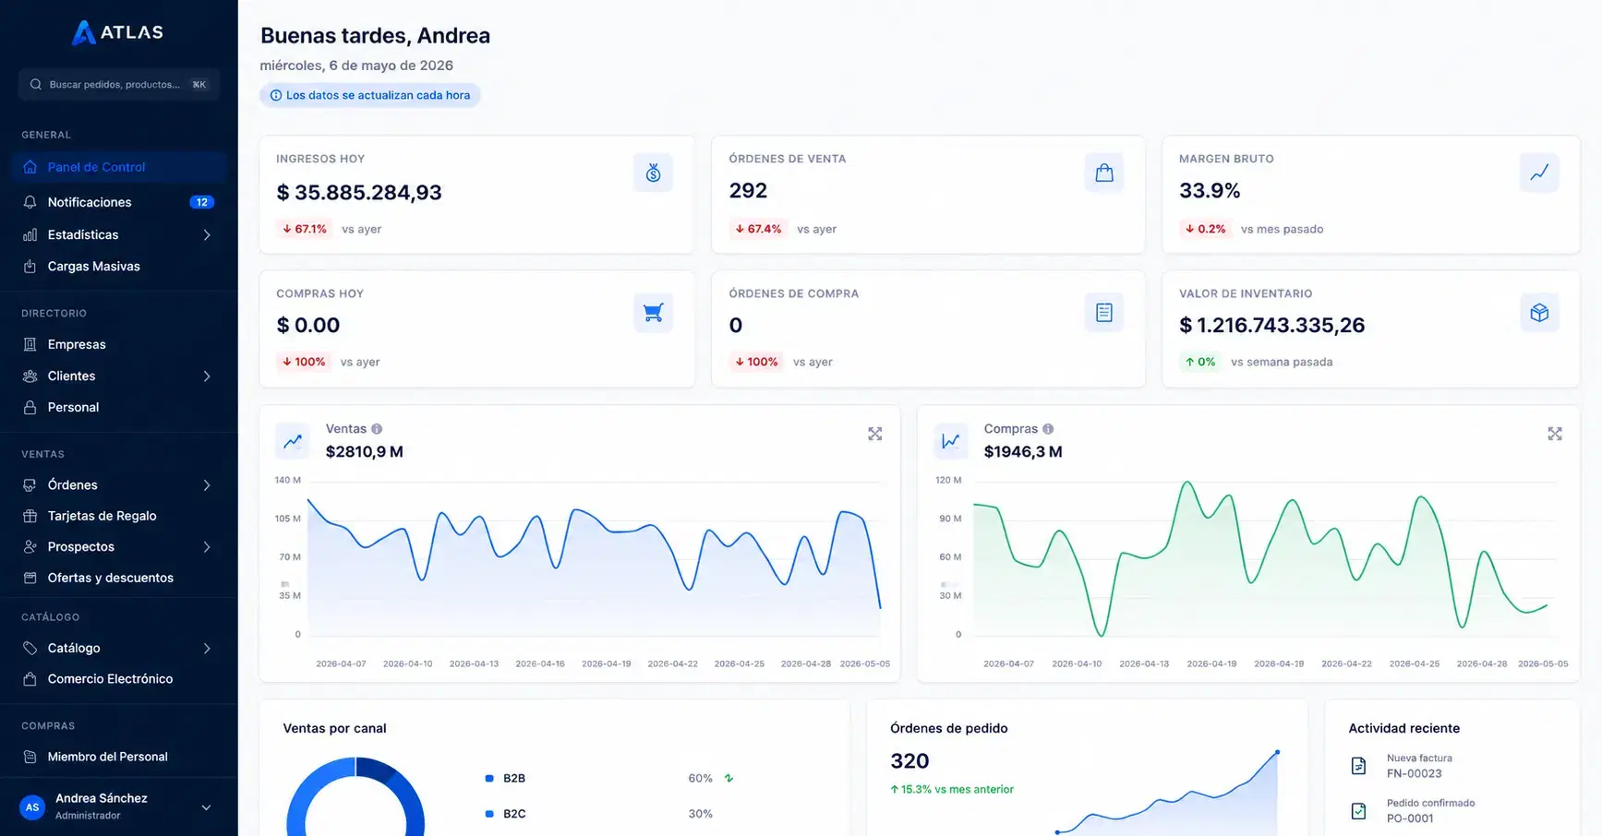The width and height of the screenshot is (1602, 836).
Task: Click the Órdenes sidebar icon
Action: 30,484
